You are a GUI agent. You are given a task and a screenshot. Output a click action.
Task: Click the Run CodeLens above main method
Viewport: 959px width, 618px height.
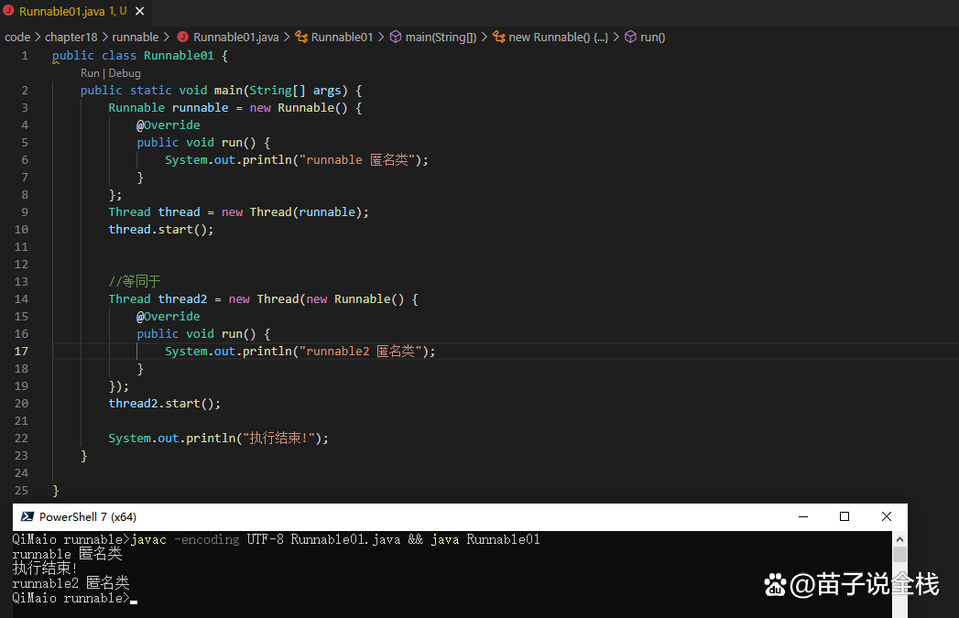point(90,73)
